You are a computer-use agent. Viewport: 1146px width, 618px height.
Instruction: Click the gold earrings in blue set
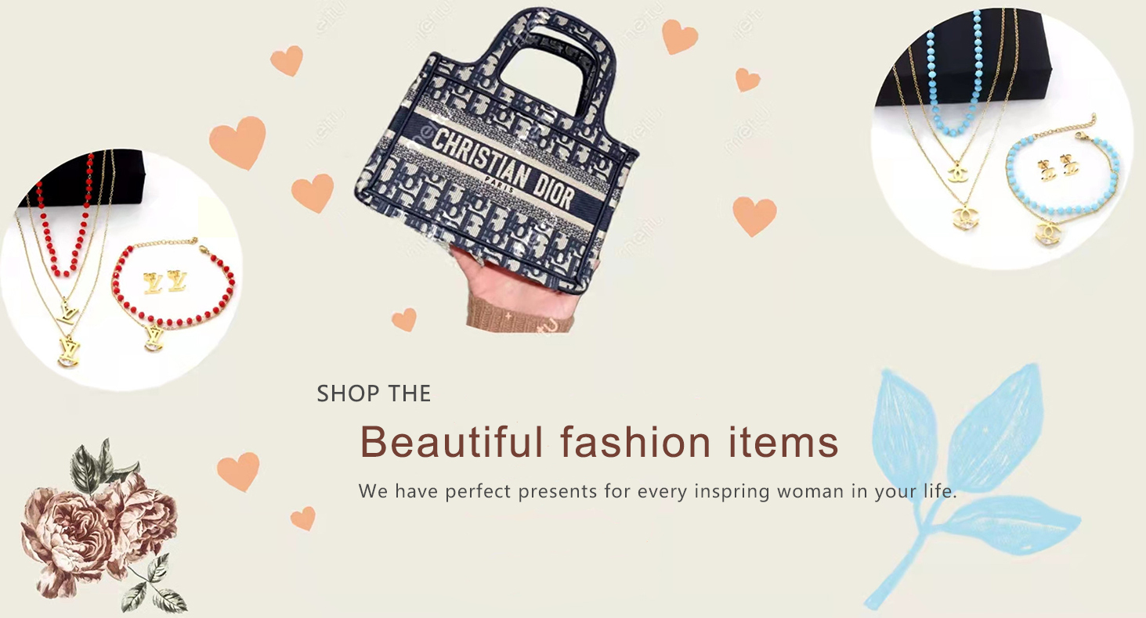(1057, 166)
